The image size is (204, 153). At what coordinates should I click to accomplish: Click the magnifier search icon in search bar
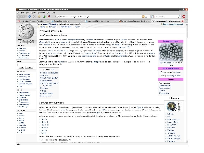(179, 17)
